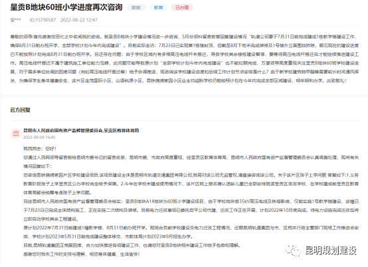Image resolution: width=368 pixels, height=267 pixels.
Task: Click the closing line wishing 身体健康、生活愉快
Action: coord(82,254)
